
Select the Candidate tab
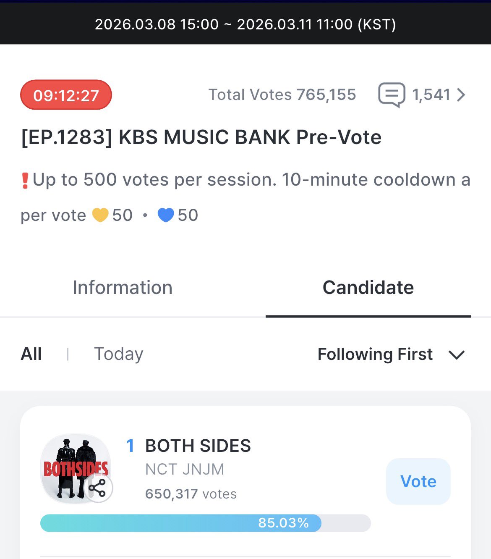point(368,288)
